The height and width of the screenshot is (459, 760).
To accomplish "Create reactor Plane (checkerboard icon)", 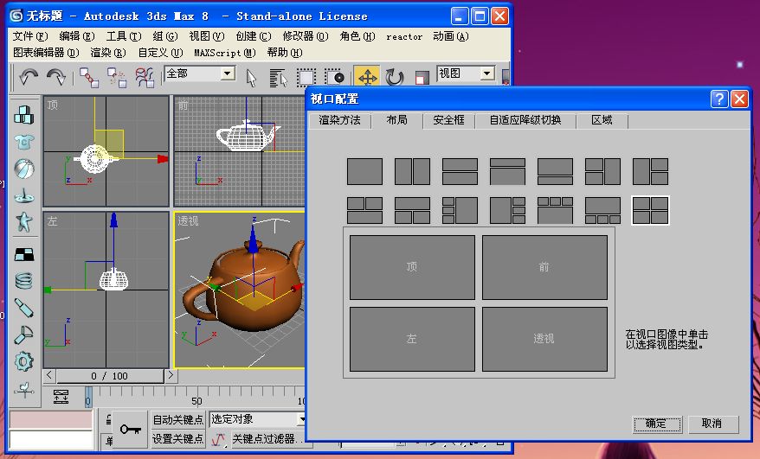I will pos(23,254).
